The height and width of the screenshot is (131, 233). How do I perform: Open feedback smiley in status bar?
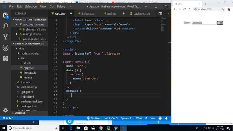pos(160,118)
